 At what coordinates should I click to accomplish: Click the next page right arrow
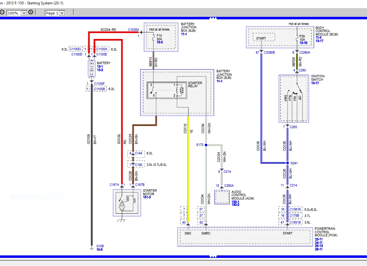point(69,12)
